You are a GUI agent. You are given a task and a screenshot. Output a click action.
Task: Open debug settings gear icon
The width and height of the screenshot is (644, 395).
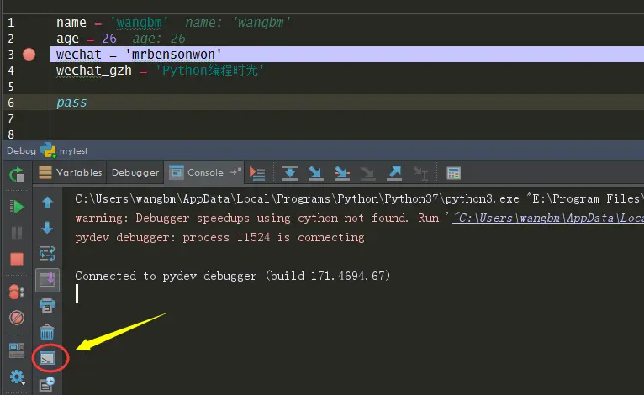18,377
